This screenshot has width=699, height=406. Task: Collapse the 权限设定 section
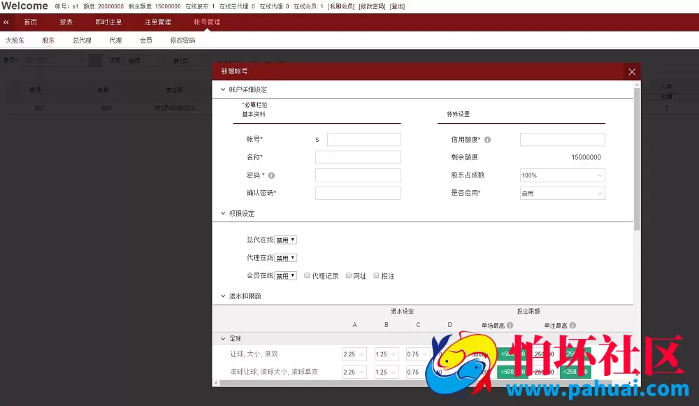[223, 213]
